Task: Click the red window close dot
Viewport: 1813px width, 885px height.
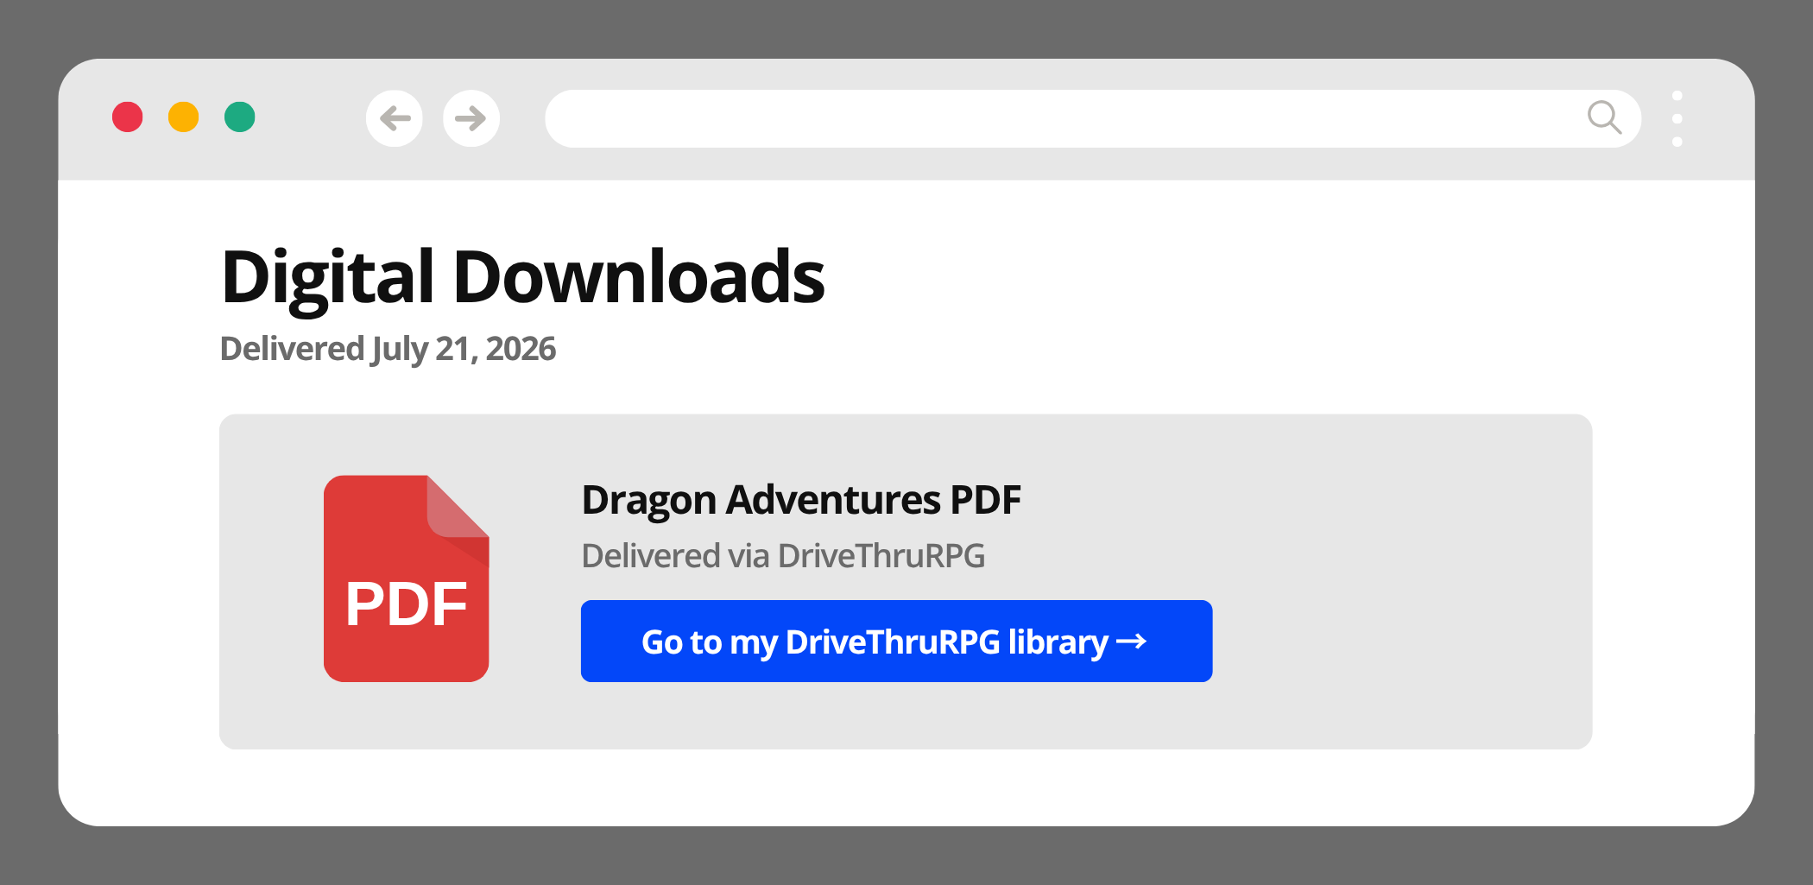Action: [128, 117]
